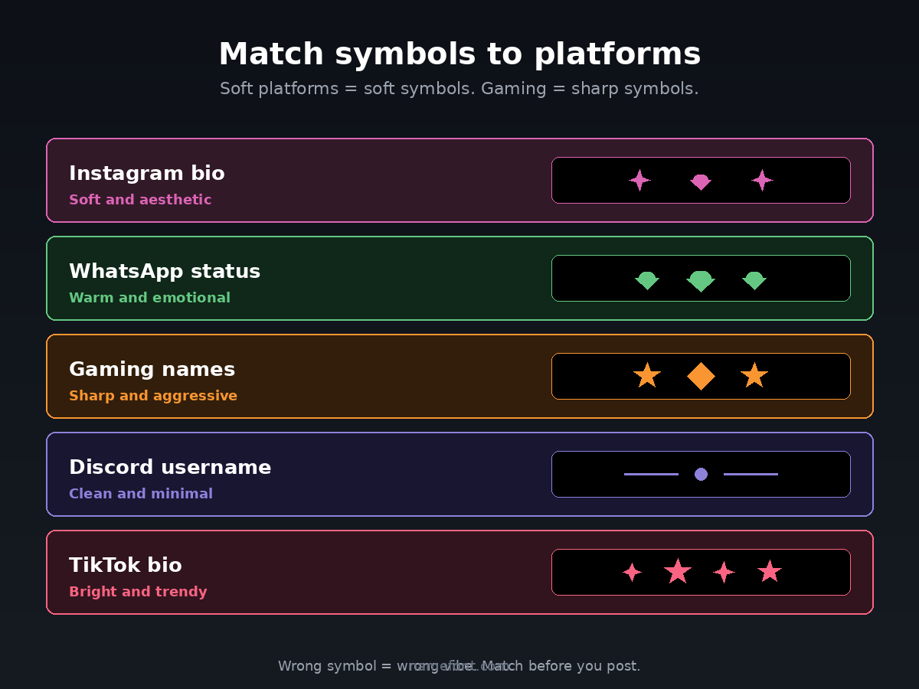Click the leftmost sparkle in TikTok row
The image size is (919, 689).
point(632,572)
